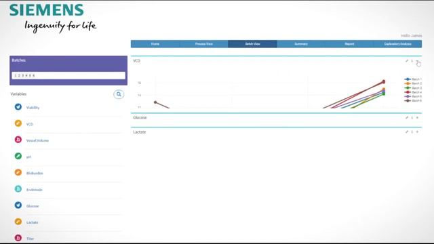The image size is (434, 244).
Task: Click the Siemens logo
Action: coord(47,10)
